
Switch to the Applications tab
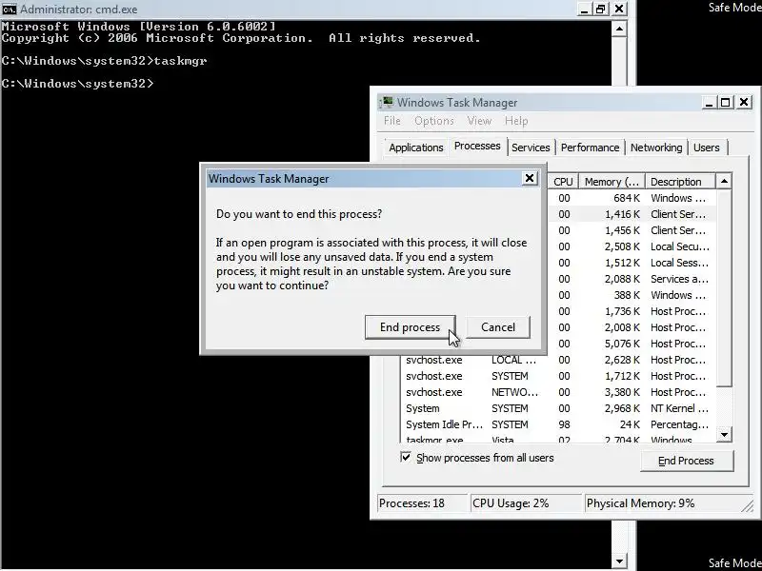coord(416,148)
